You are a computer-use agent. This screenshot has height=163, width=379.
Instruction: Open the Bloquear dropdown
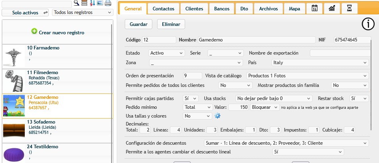click(265, 107)
